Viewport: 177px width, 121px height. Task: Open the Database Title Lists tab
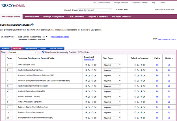(121, 17)
